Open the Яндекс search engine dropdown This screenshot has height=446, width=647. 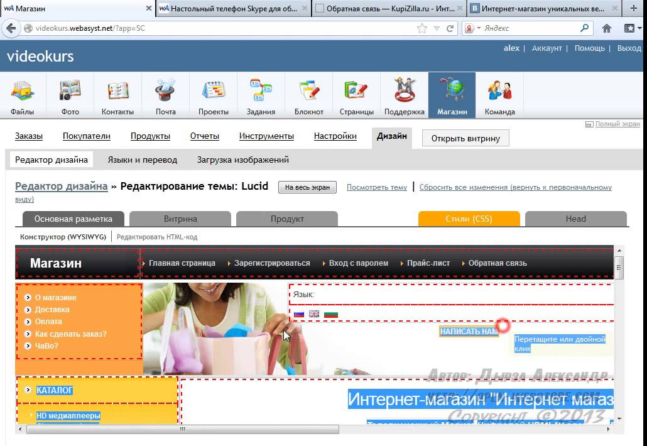click(471, 28)
